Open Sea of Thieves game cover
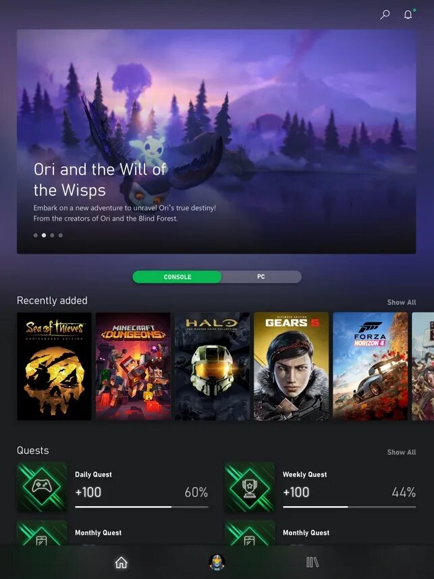The height and width of the screenshot is (579, 434). click(x=54, y=366)
